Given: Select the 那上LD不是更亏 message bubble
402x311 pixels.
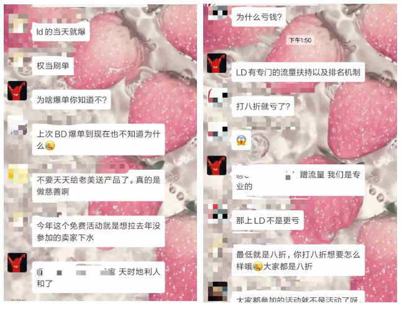Looking at the screenshot, I should tap(268, 220).
